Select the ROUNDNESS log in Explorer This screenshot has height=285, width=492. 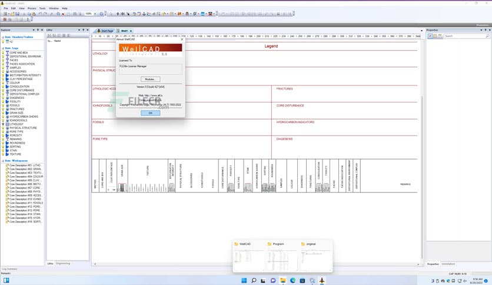pos(17,143)
